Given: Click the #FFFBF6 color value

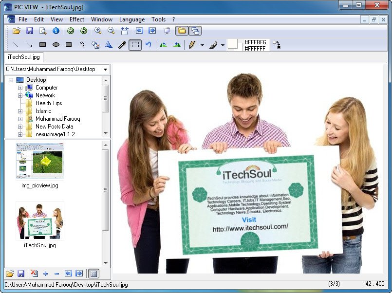Looking at the screenshot, I should tap(255, 42).
